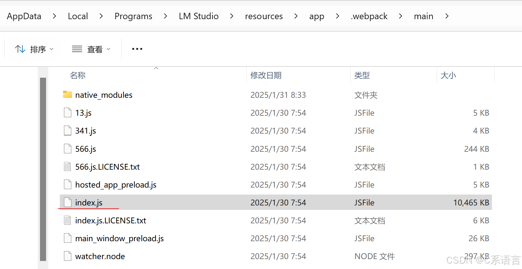Select the 566.js.LICENSE.txt text document icon
Screen dimensions: 522x269
pyautogui.click(x=67, y=167)
